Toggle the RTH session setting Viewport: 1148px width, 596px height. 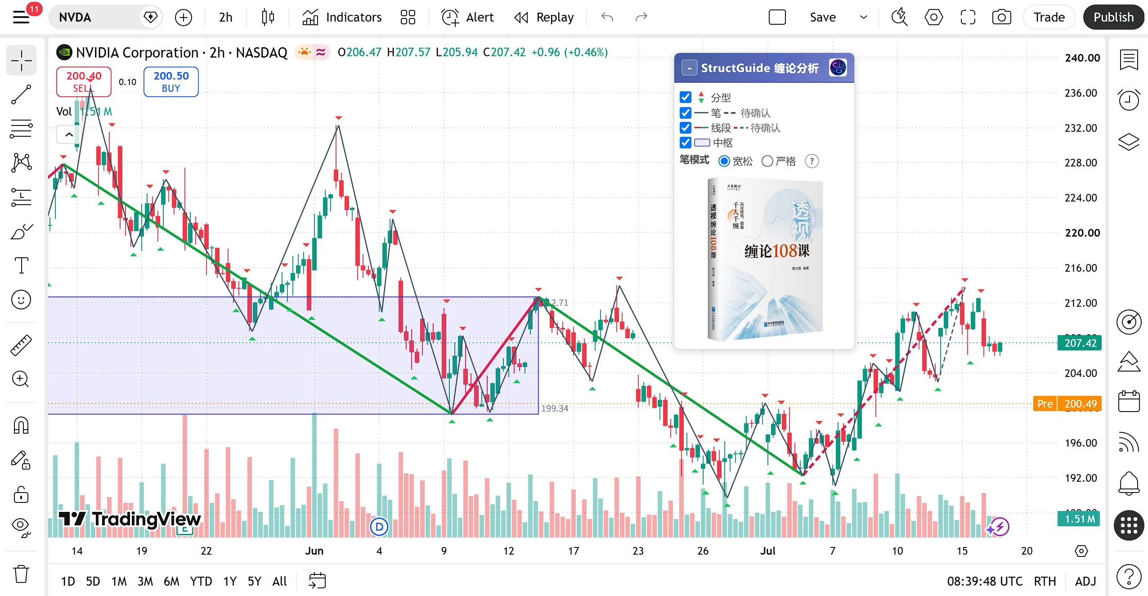(1045, 581)
